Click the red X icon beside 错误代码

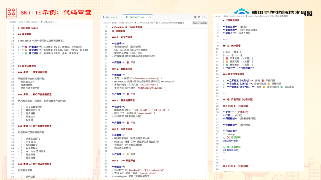pos(228,138)
